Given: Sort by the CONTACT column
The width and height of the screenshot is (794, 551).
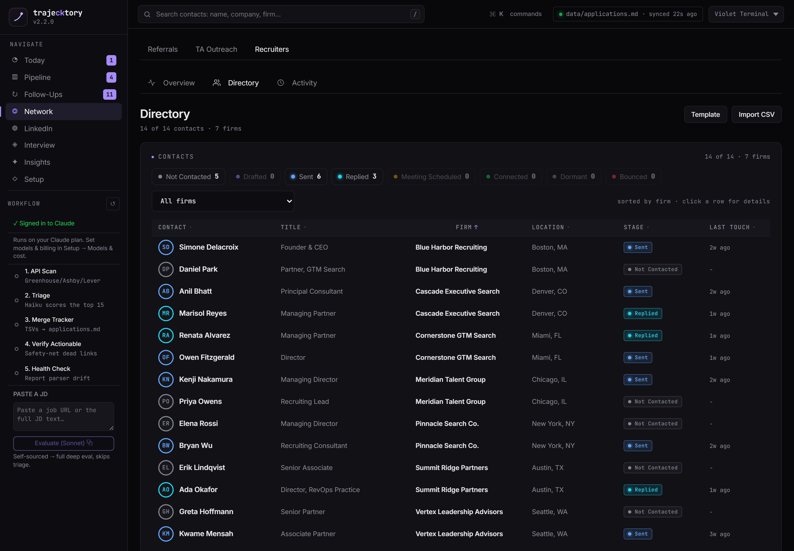Looking at the screenshot, I should (175, 227).
